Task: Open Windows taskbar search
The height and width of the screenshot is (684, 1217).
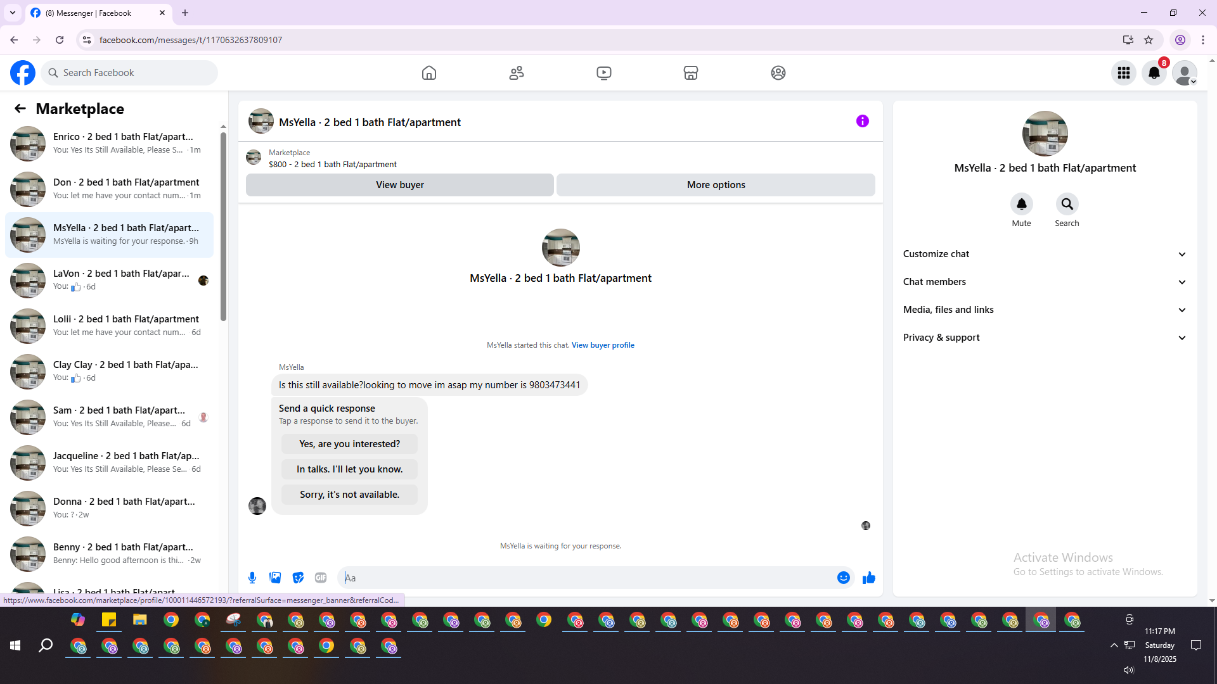Action: (x=46, y=645)
